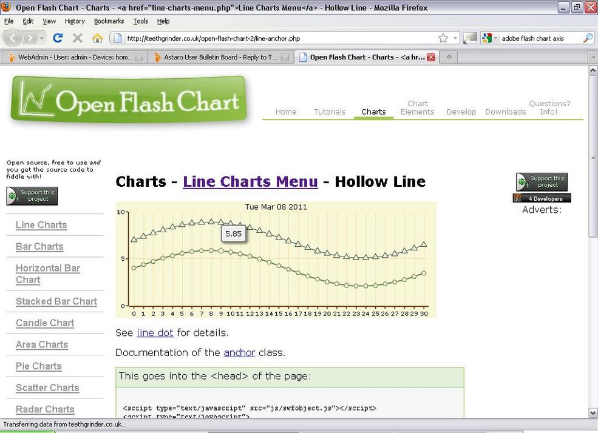Screen dimensions: 598x433
Task: Close the WebAdmin tab
Action: pos(139,57)
